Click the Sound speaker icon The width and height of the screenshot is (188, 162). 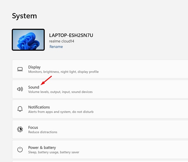click(20, 89)
